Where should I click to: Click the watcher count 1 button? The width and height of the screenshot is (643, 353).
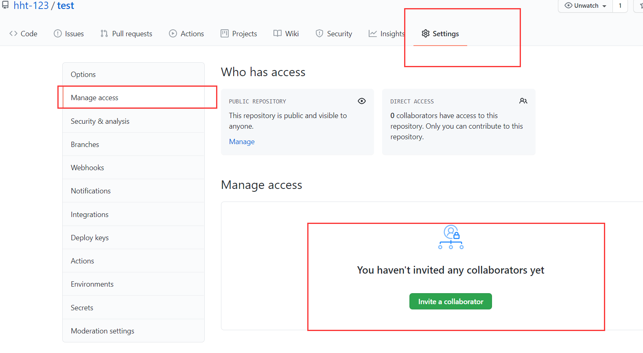[620, 5]
